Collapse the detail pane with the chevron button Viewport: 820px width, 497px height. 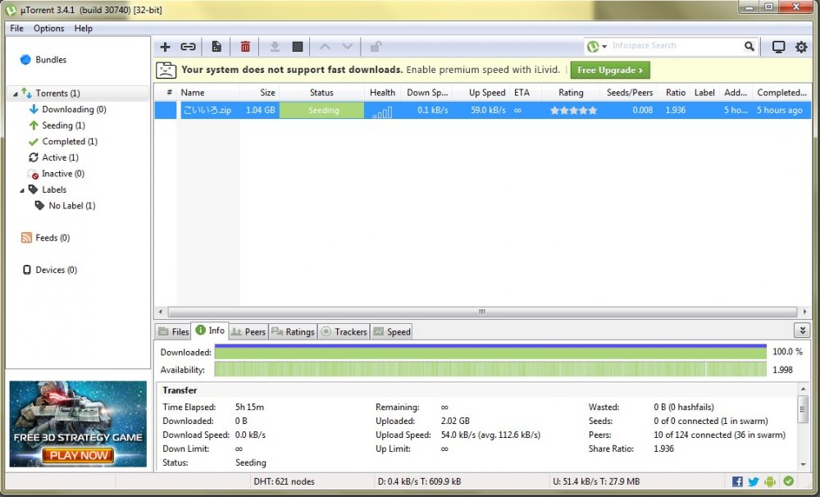click(x=802, y=330)
